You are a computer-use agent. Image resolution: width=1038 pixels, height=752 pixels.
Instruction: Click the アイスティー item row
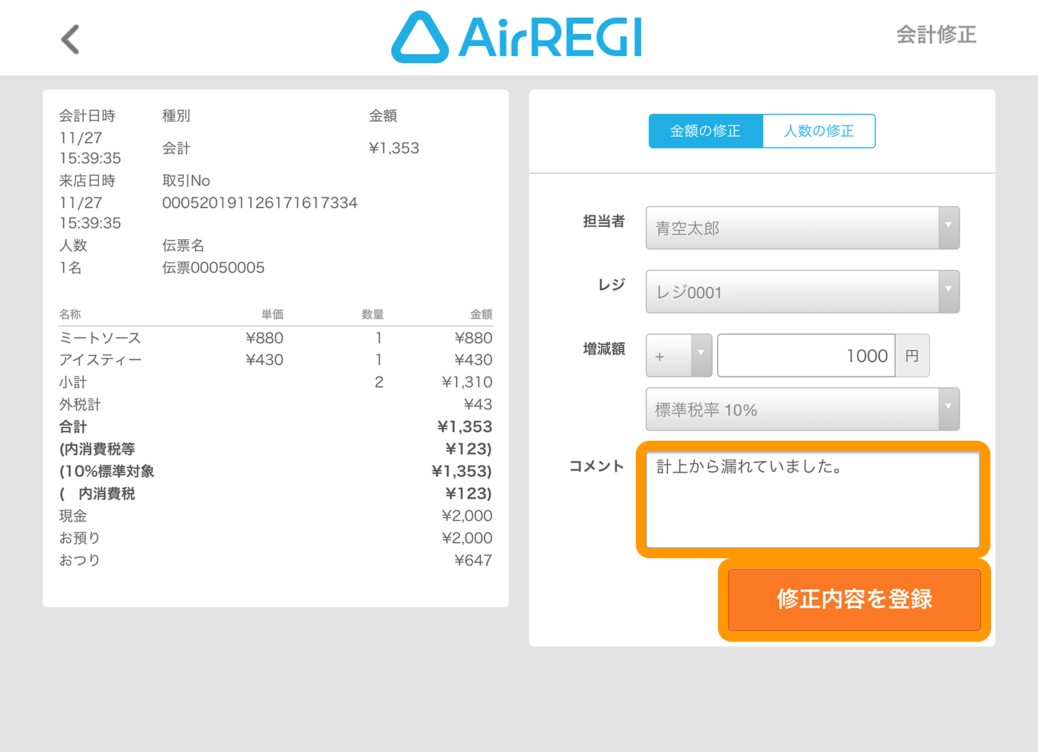pyautogui.click(x=275, y=359)
